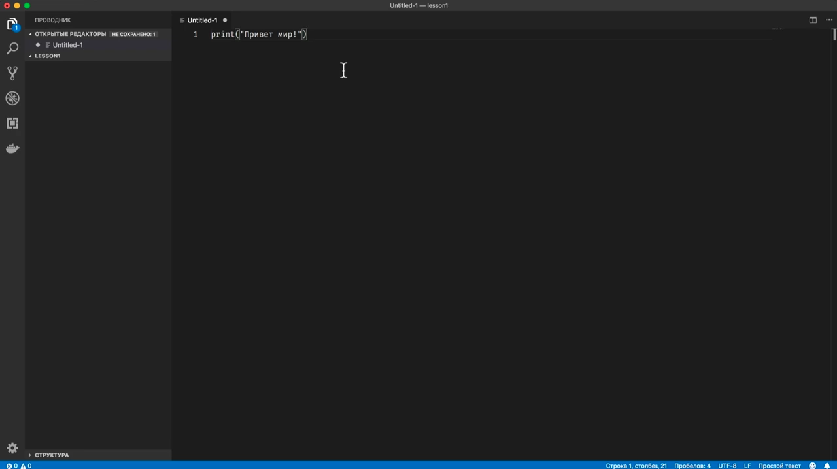
Task: Open the Source Control view
Action: (x=12, y=73)
